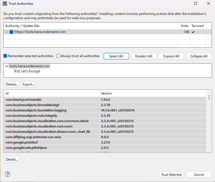Click the Secured checkmark for hana site

pyautogui.click(x=193, y=32)
